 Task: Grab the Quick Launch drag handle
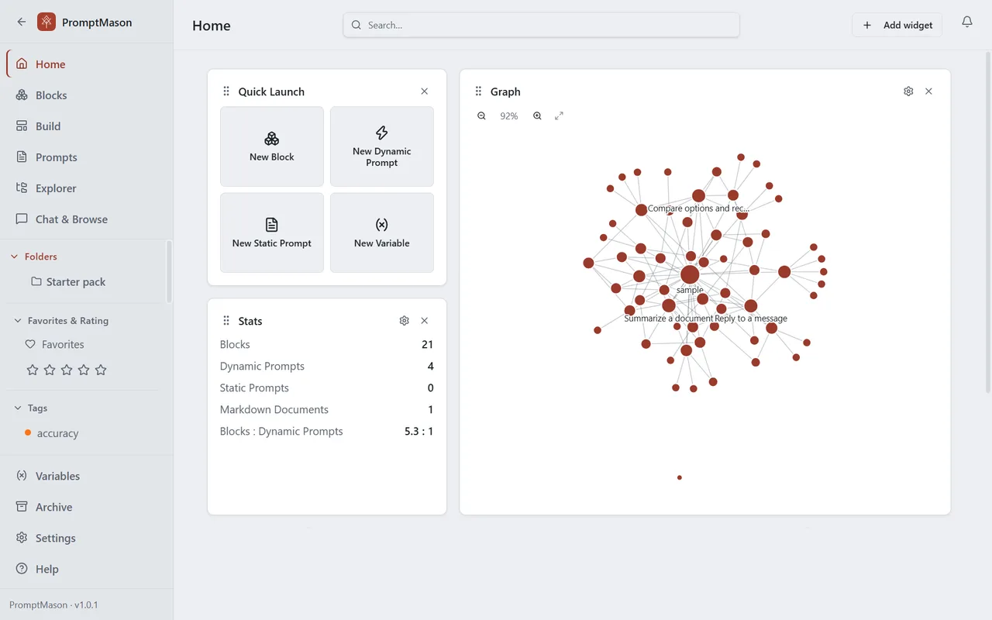click(226, 91)
